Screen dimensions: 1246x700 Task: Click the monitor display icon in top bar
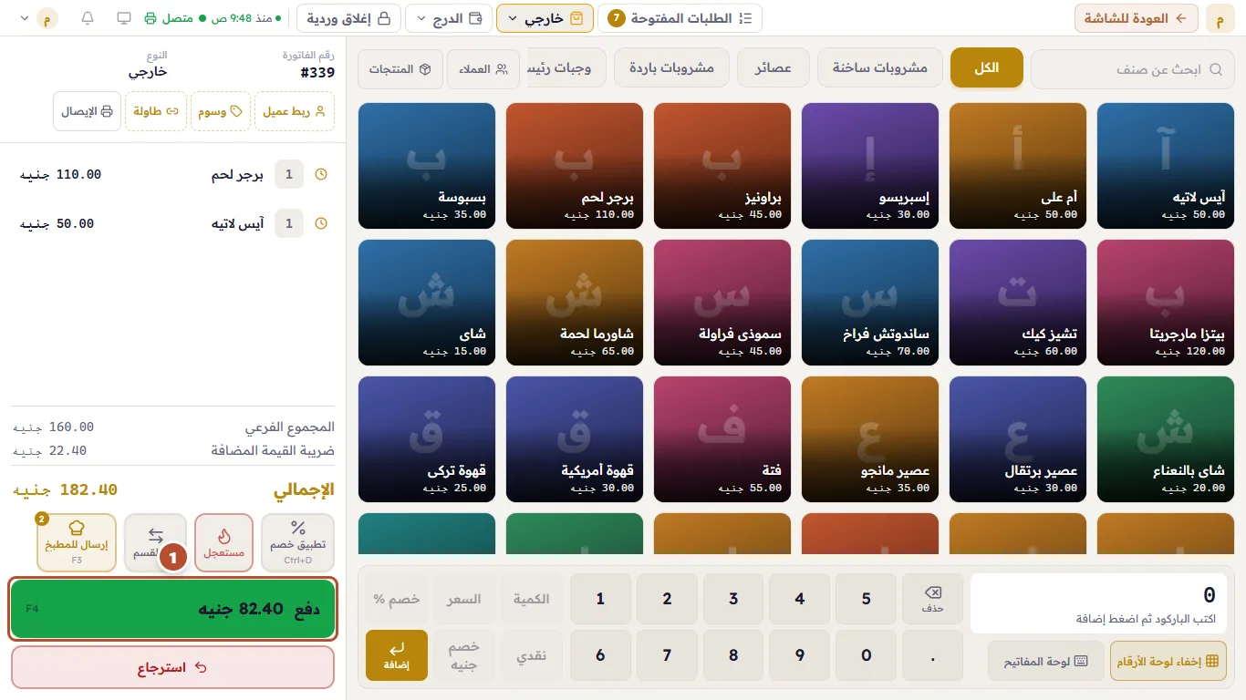click(124, 18)
